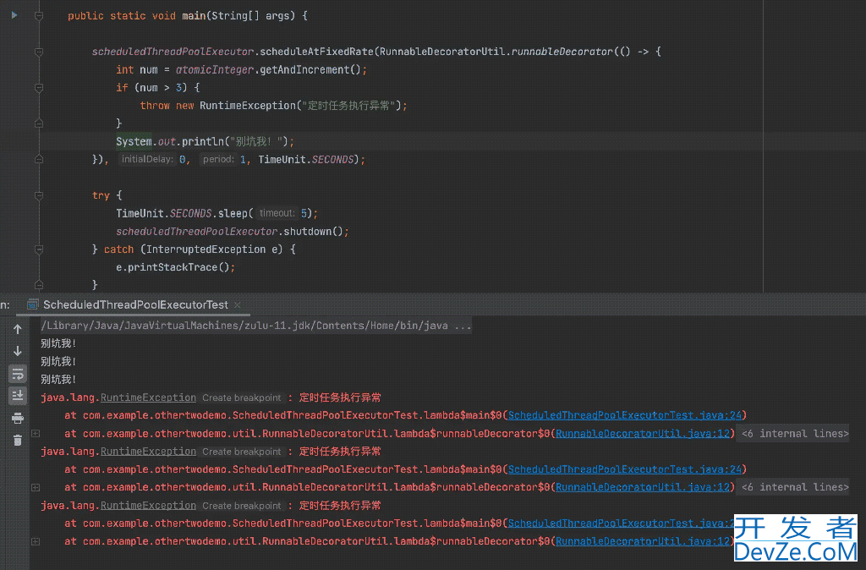Click the throw new RuntimeException statement

point(273,106)
